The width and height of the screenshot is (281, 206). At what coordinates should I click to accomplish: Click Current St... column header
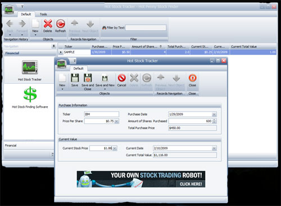[201, 47]
